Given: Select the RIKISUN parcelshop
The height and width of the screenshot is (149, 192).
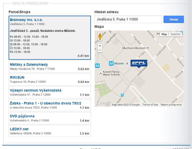Looking at the screenshot, I should (50, 79).
